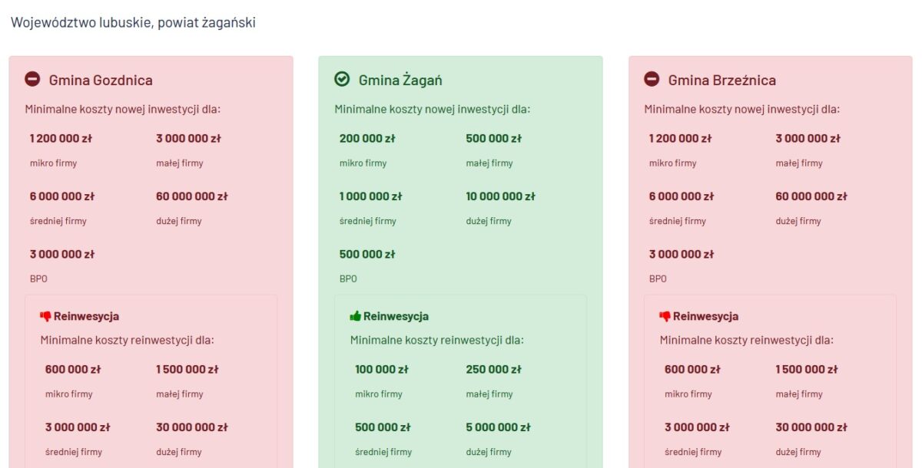Click the 1 000 000 zł amount in Żagań
The height and width of the screenshot is (468, 922).
coord(370,196)
